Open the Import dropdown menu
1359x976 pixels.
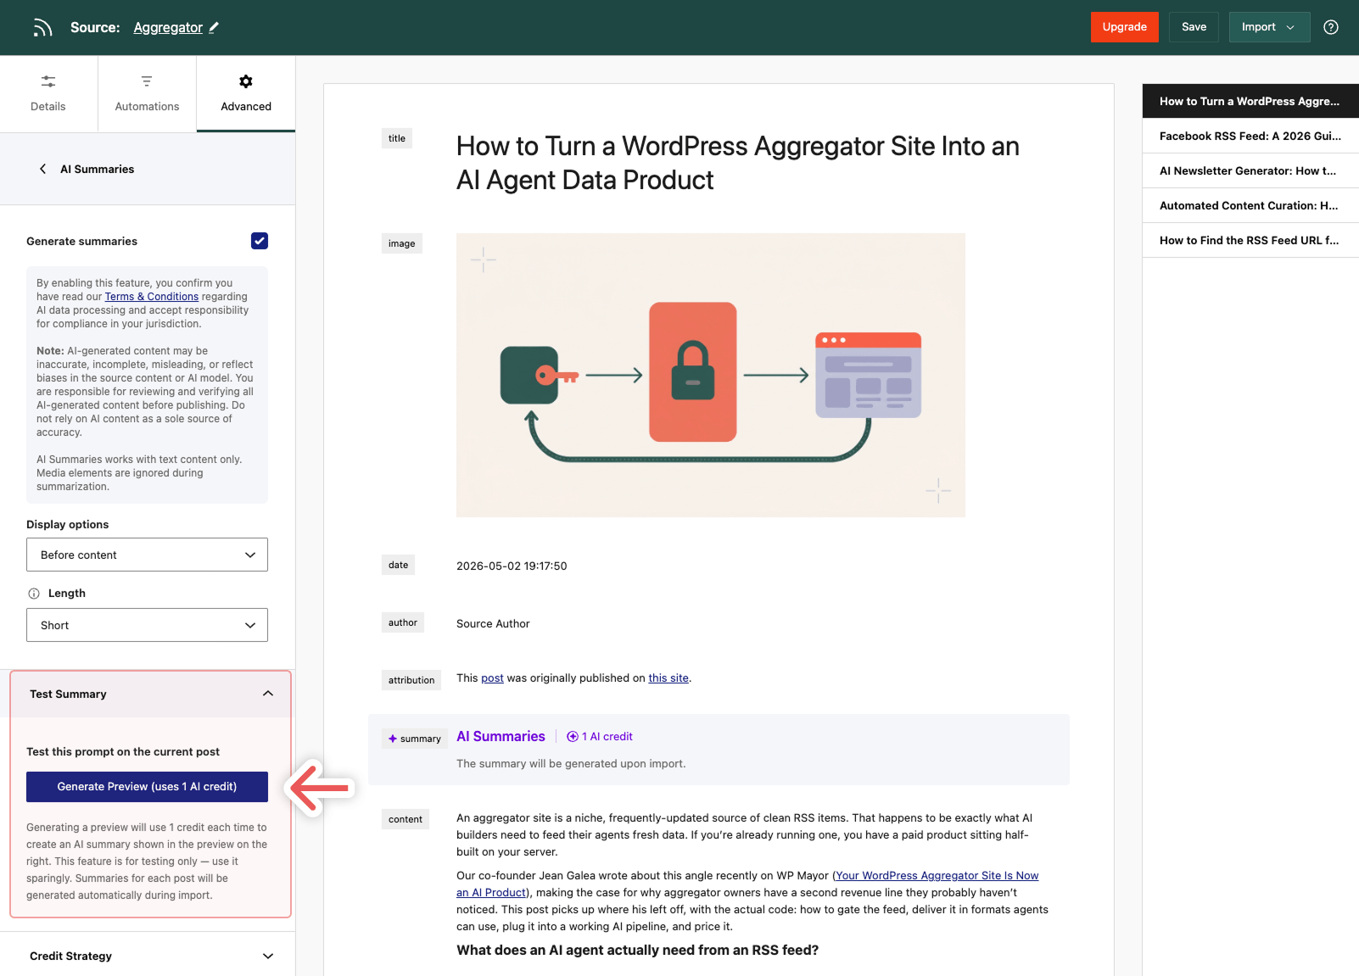1269,27
